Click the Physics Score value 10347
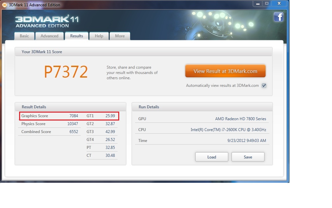332x208 pixels. [x=72, y=124]
